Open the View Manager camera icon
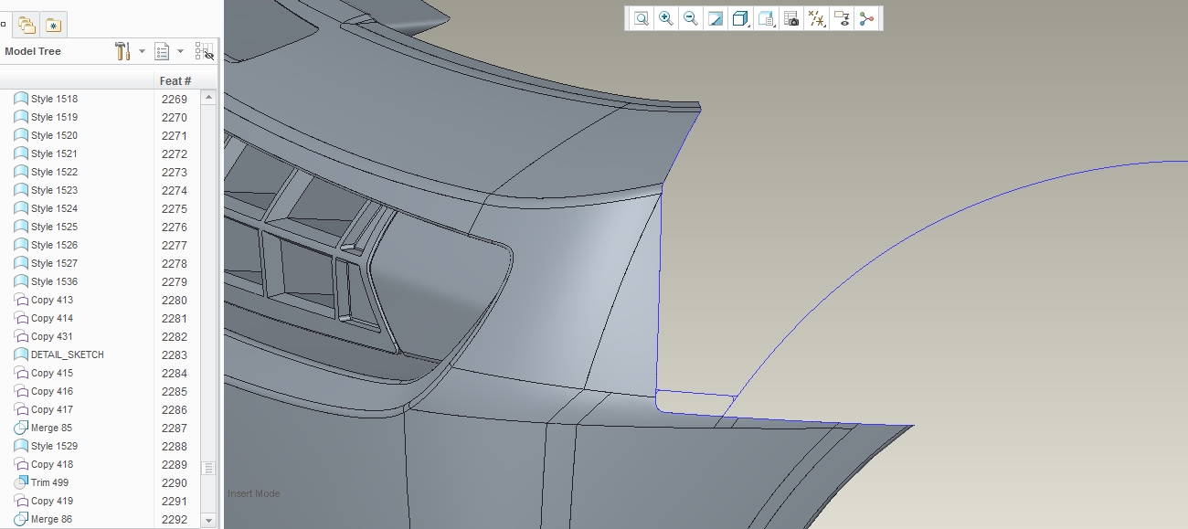 [x=791, y=18]
